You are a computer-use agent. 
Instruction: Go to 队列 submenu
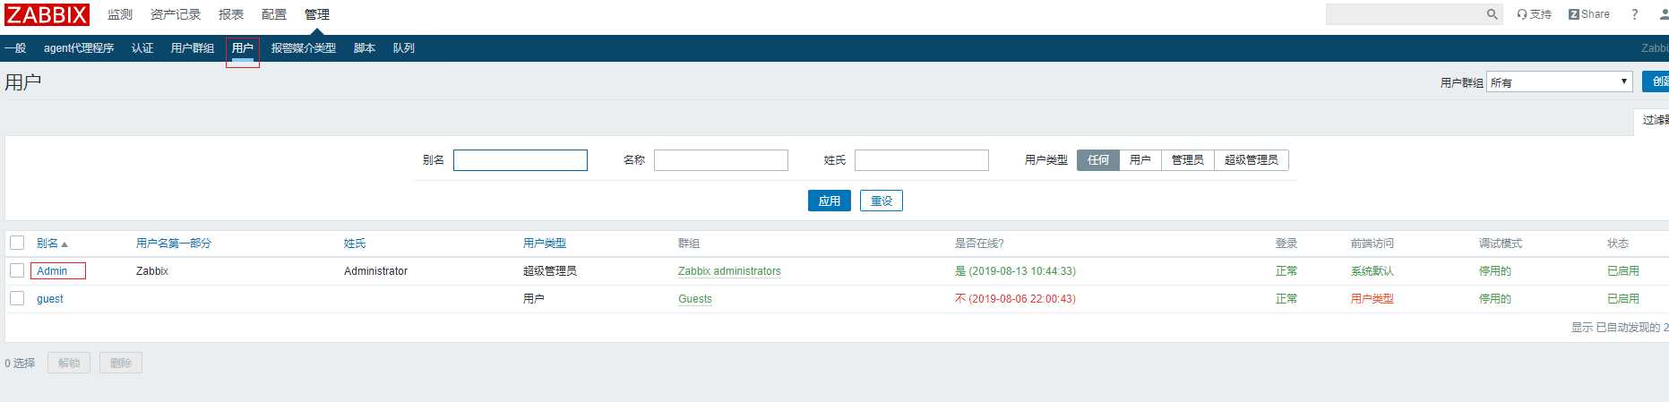(404, 48)
